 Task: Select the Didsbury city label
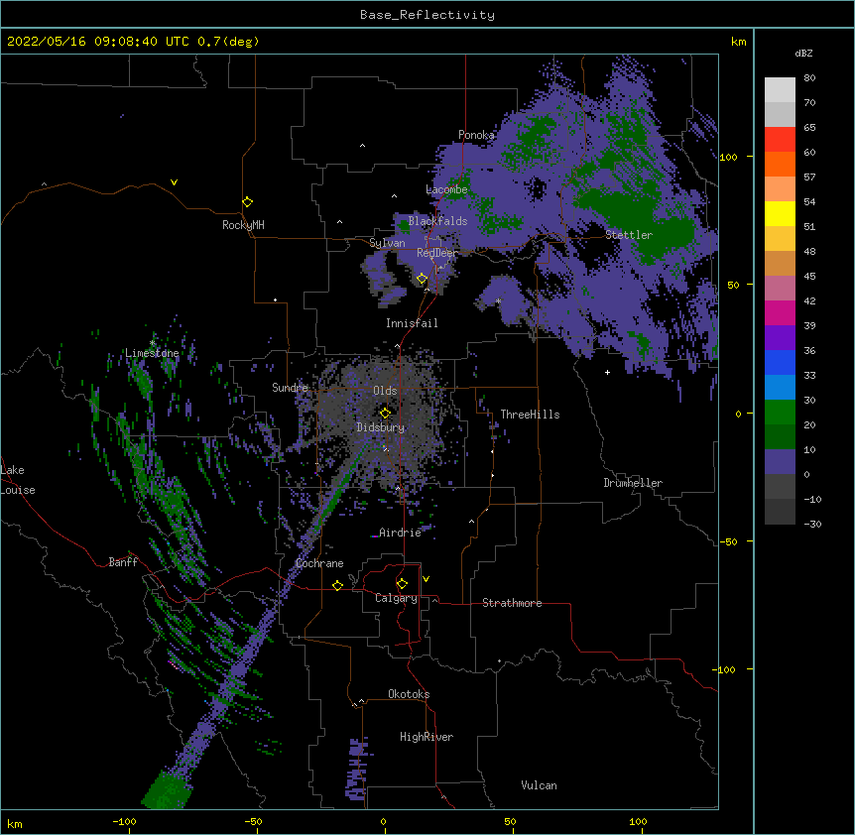tap(381, 427)
